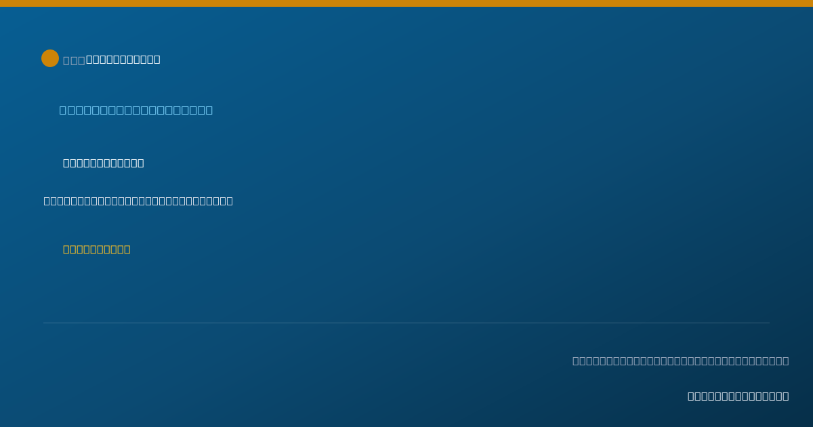Click the orange bar along the top
Image resolution: width=813 pixels, height=427 pixels.
tap(406, 3)
